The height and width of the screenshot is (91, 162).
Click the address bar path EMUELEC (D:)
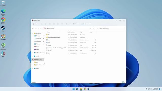(x=50, y=28)
